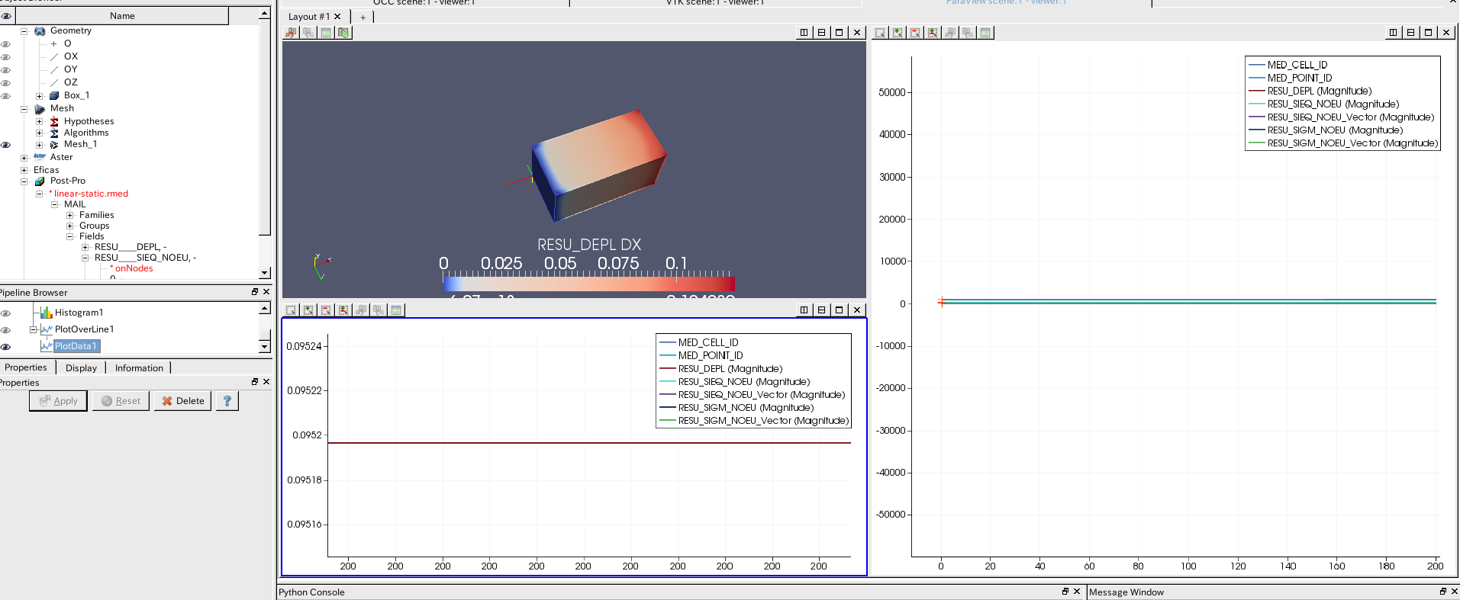Split right chart view horizontally
1460x600 pixels.
point(1393,33)
